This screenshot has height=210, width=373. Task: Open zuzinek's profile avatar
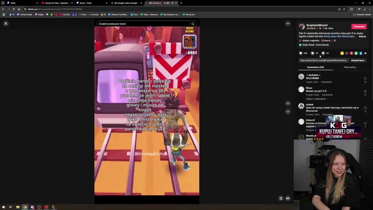[x=301, y=106]
